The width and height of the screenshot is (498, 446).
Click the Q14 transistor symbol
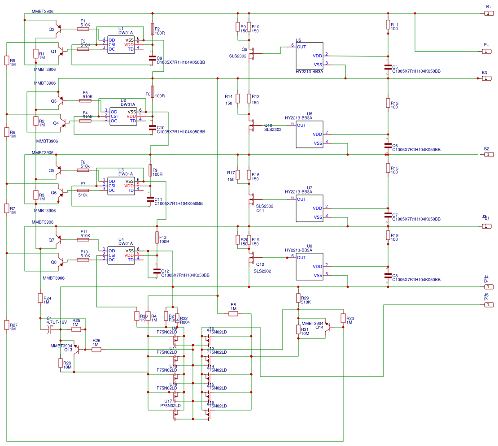pos(328,327)
